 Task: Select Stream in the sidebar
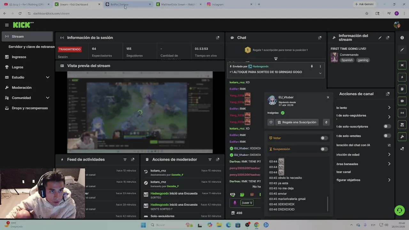[x=27, y=36]
